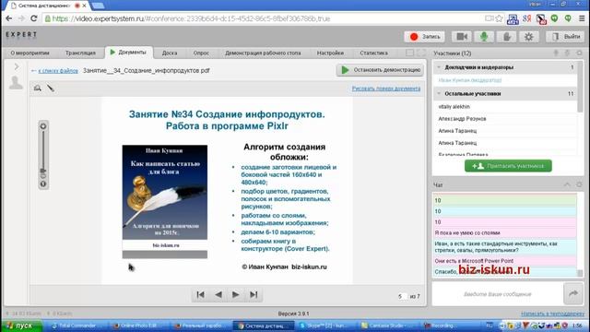Go to next slide arrow
The height and width of the screenshot is (332, 590).
[x=236, y=295]
